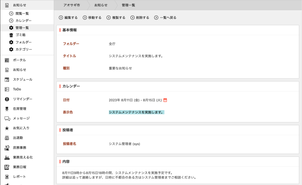Image resolution: width=302 pixels, height=185 pixels.
Task: Click the trash can icon for ゴミ箱
Action: pyautogui.click(x=11, y=35)
